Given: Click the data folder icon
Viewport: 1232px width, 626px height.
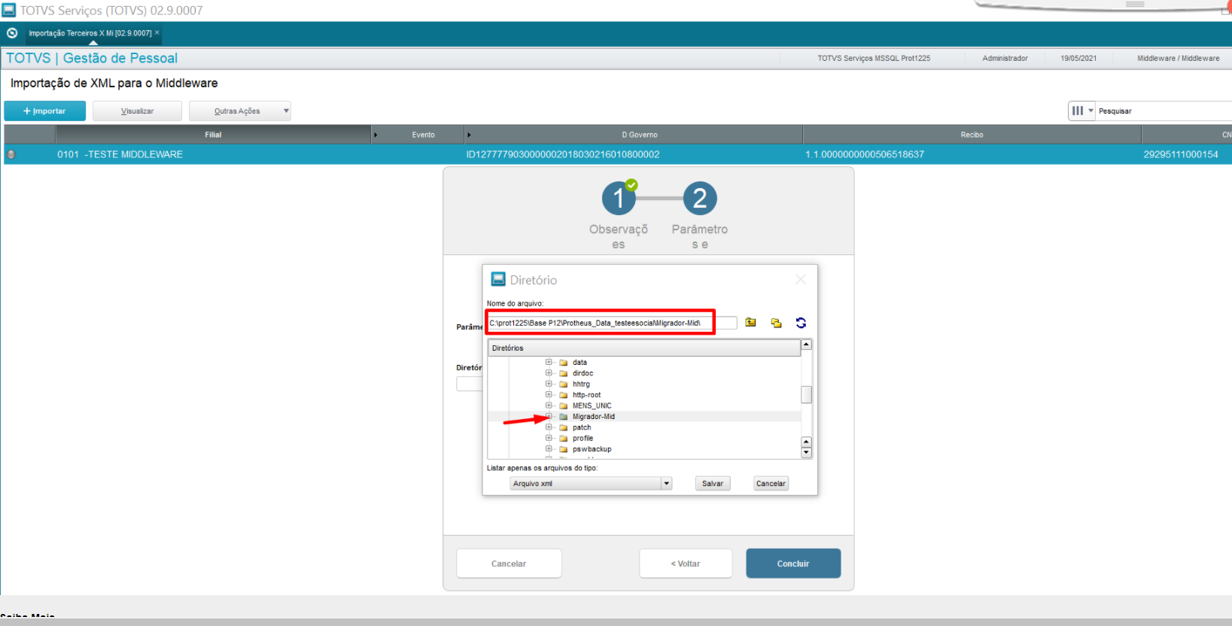Looking at the screenshot, I should pyautogui.click(x=563, y=363).
